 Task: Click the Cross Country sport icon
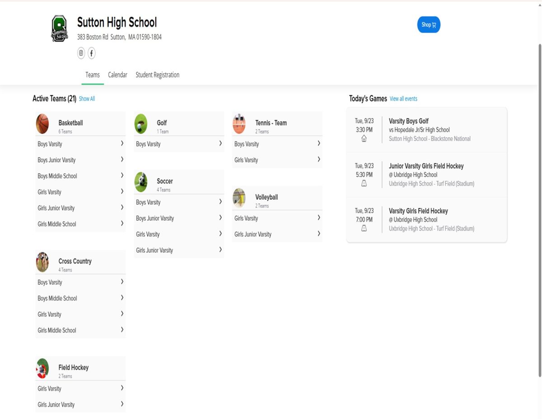tap(42, 262)
